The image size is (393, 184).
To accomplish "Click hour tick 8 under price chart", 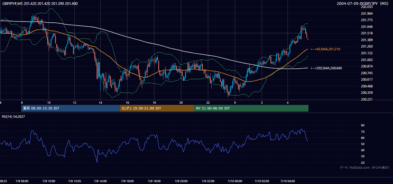I will (22, 102).
